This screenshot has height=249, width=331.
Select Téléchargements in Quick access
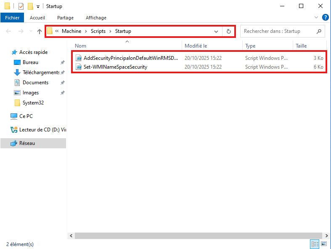click(40, 72)
